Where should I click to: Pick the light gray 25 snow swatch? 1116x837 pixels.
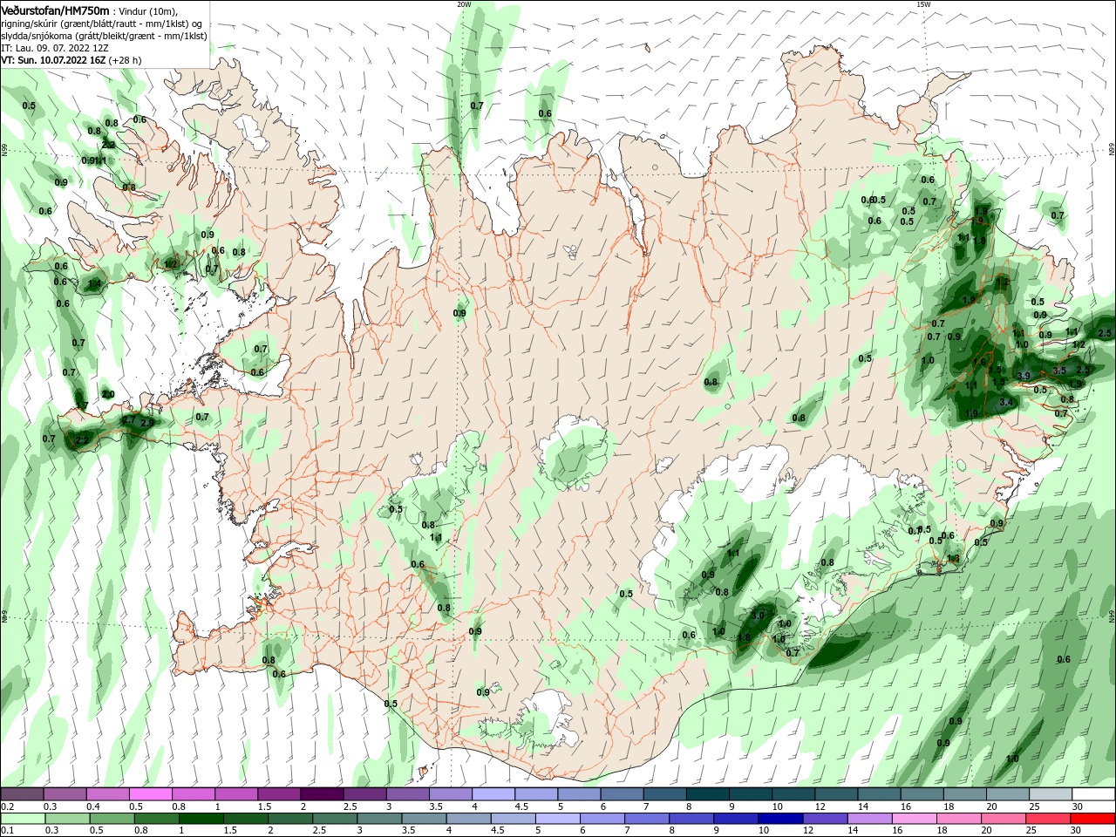click(x=1049, y=794)
